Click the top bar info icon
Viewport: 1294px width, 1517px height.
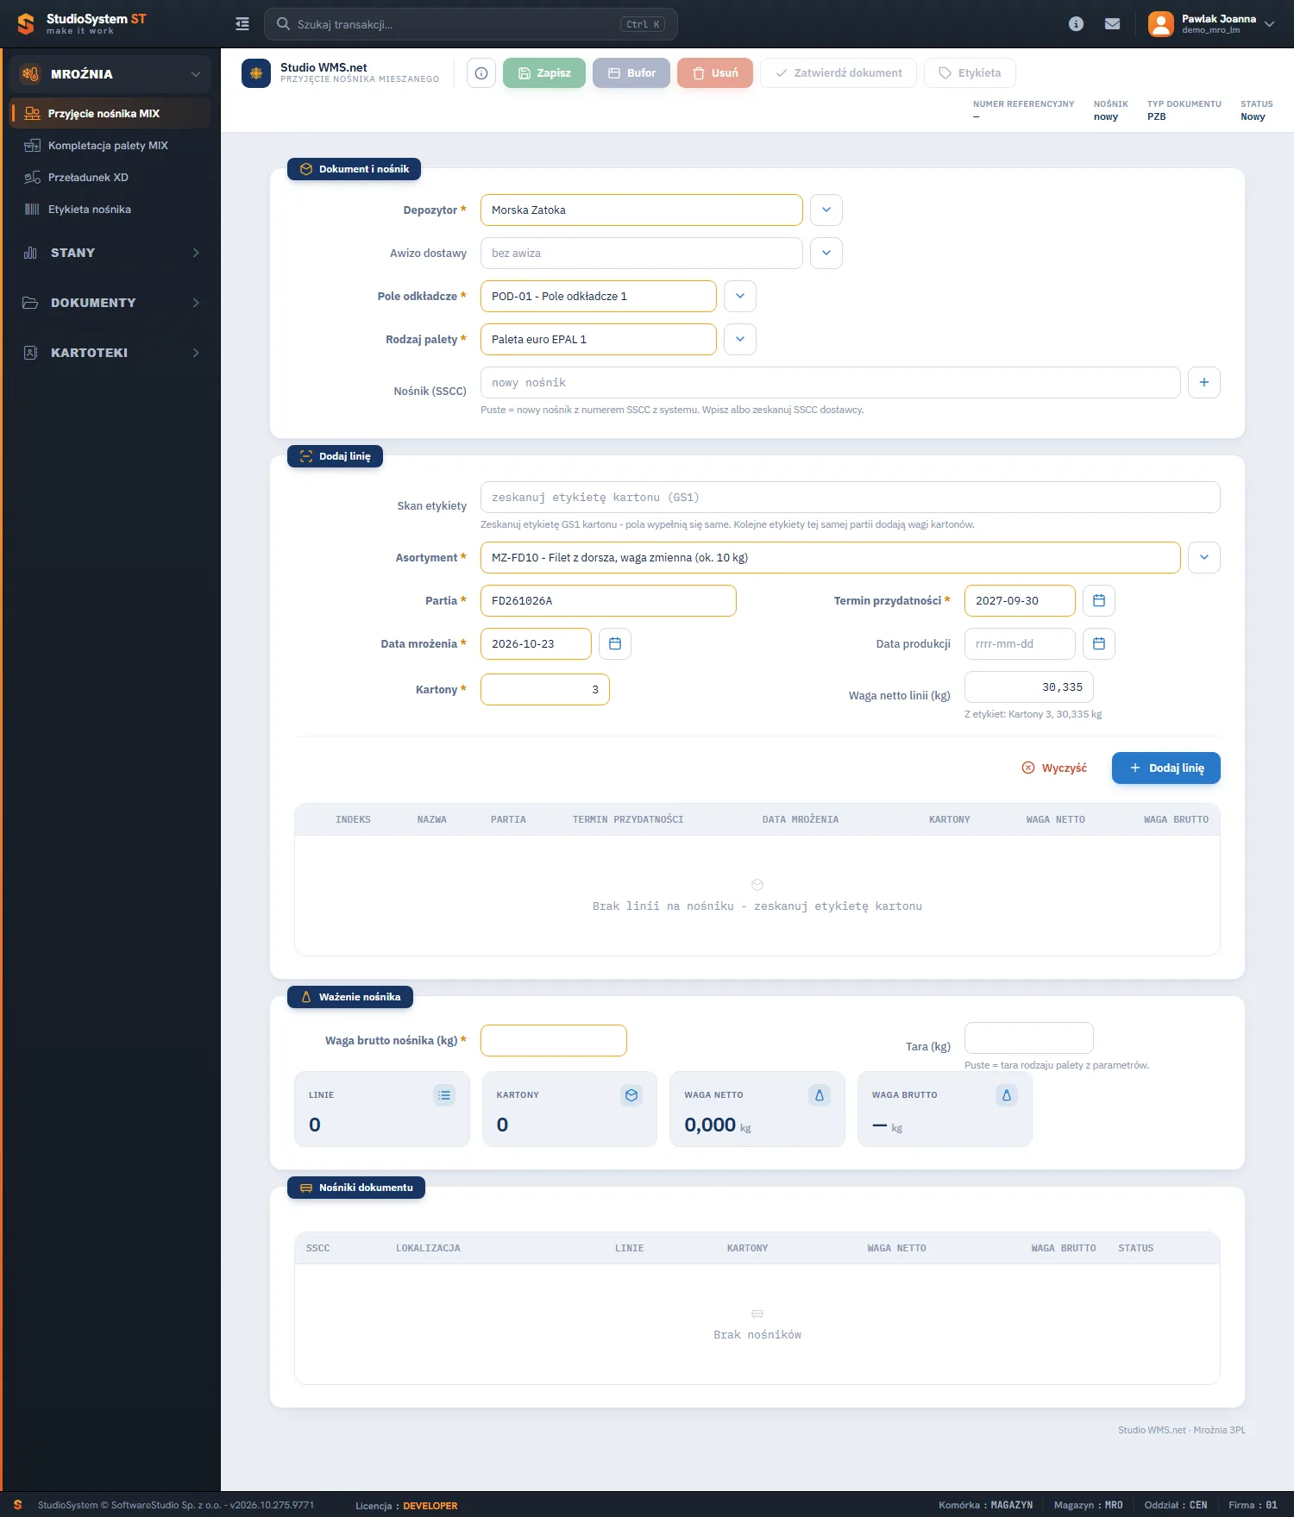(1076, 24)
